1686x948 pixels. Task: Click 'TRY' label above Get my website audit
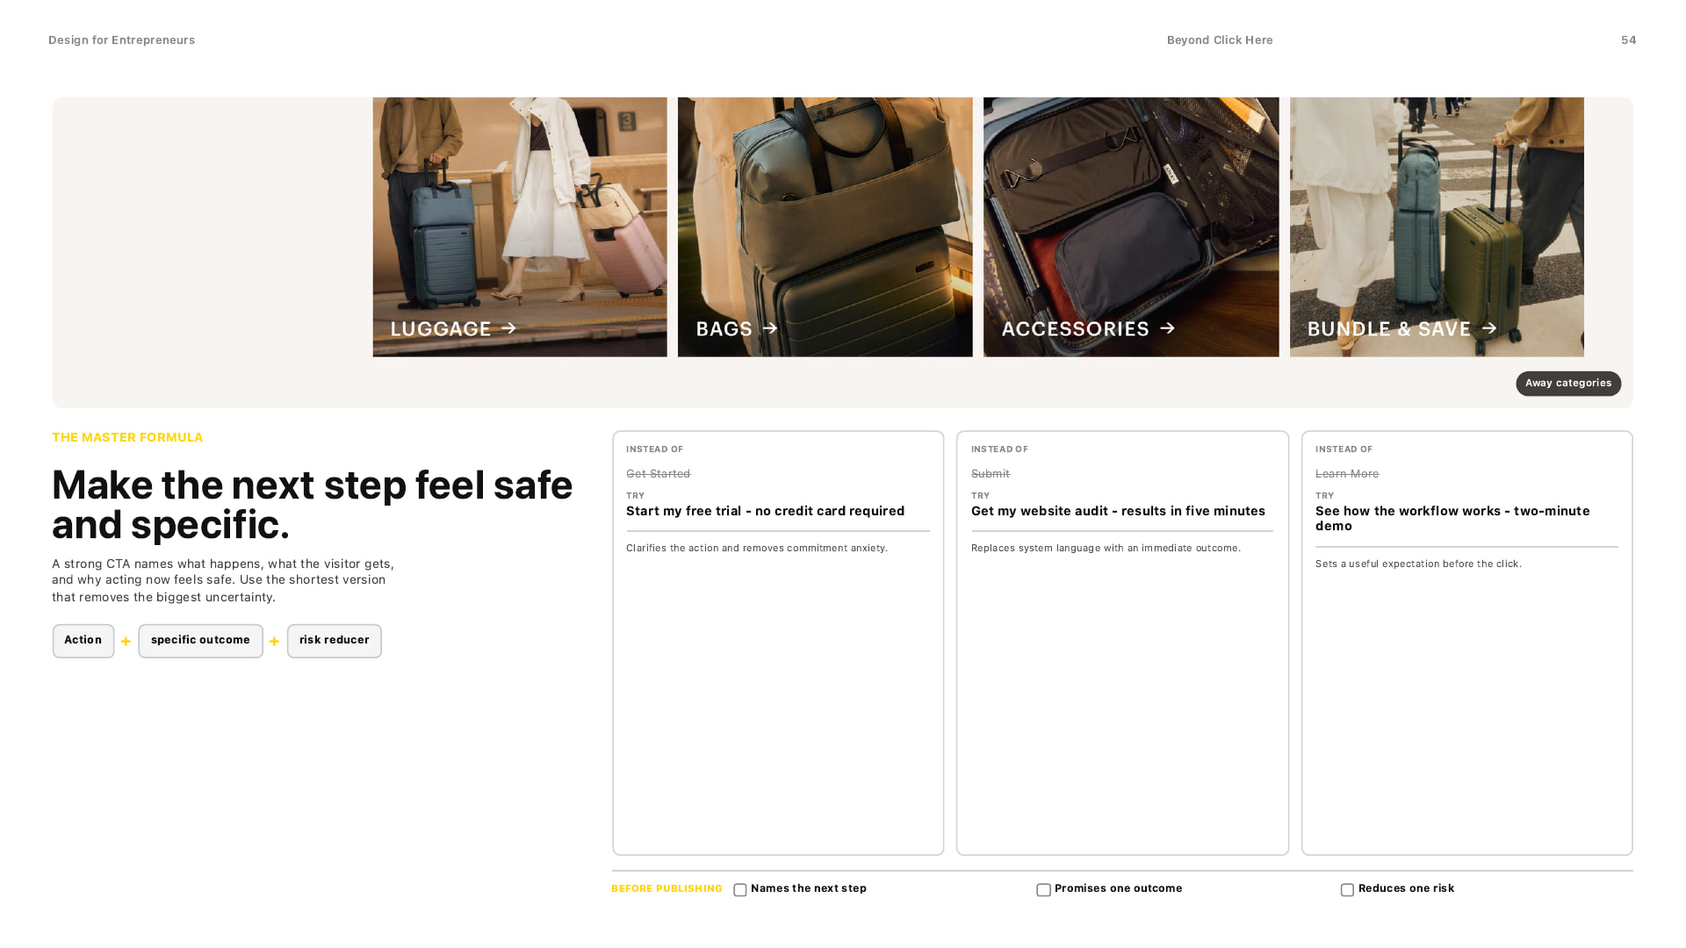(980, 496)
